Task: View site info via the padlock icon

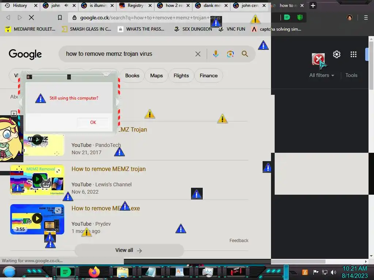Action: coord(75,17)
